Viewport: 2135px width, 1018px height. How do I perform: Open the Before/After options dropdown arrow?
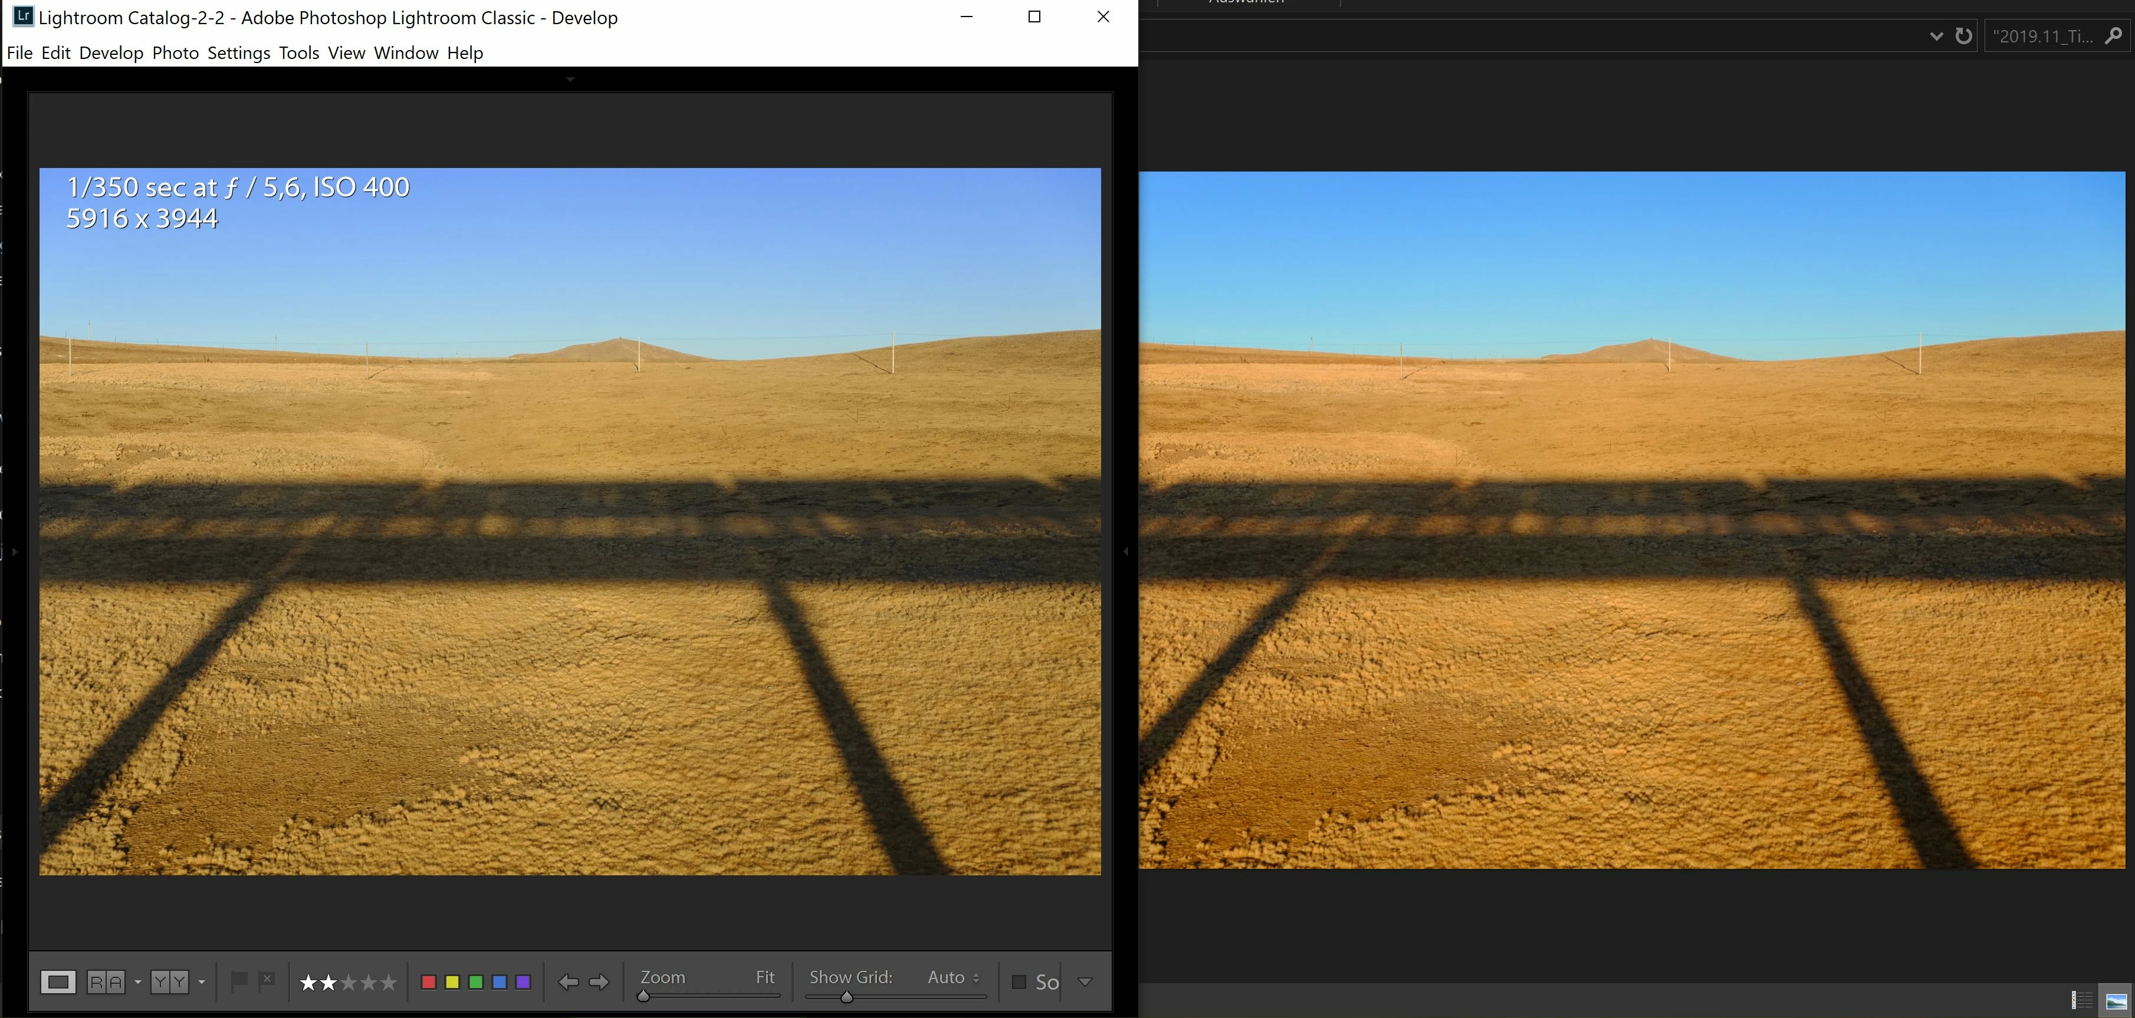tap(201, 981)
